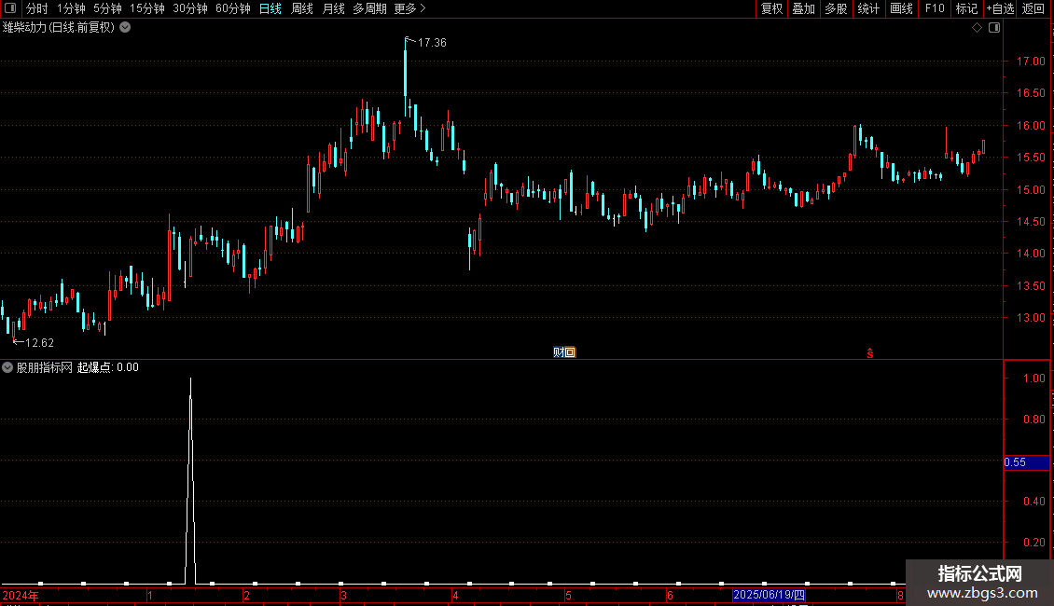This screenshot has height=606, width=1054.
Task: Click the 2025/06/19/四 date cursor label
Action: pyautogui.click(x=769, y=595)
